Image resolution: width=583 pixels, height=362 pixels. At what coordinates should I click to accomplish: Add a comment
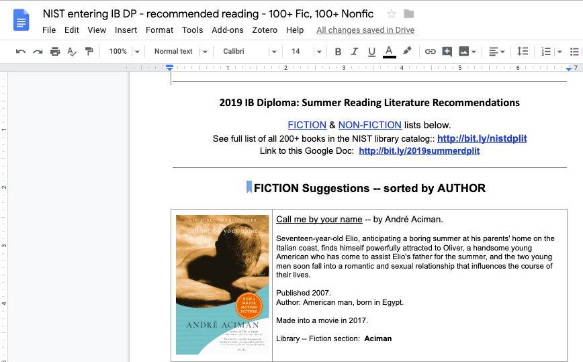pyautogui.click(x=447, y=52)
